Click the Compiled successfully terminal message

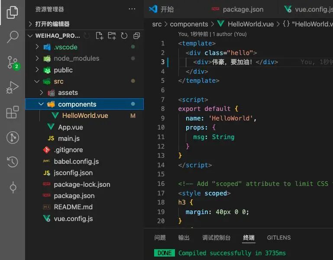pyautogui.click(x=232, y=253)
